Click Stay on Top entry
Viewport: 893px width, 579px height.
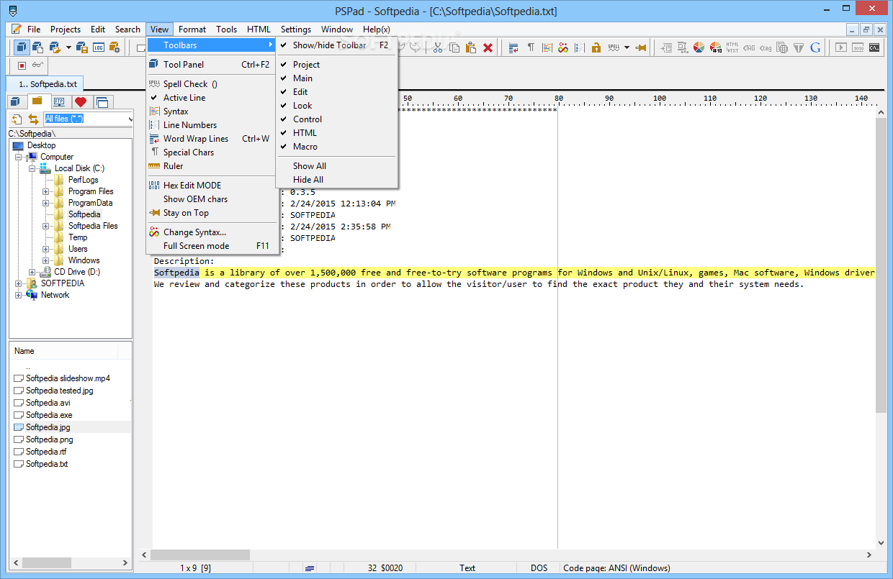coord(212,213)
